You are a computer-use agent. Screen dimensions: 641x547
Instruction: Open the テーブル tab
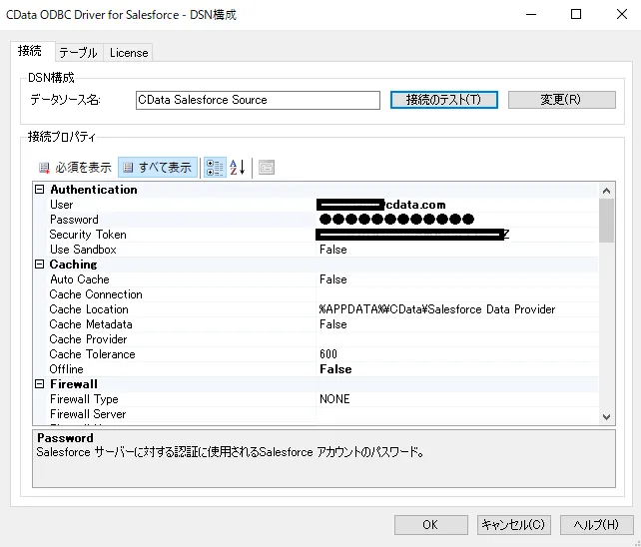pyautogui.click(x=78, y=53)
